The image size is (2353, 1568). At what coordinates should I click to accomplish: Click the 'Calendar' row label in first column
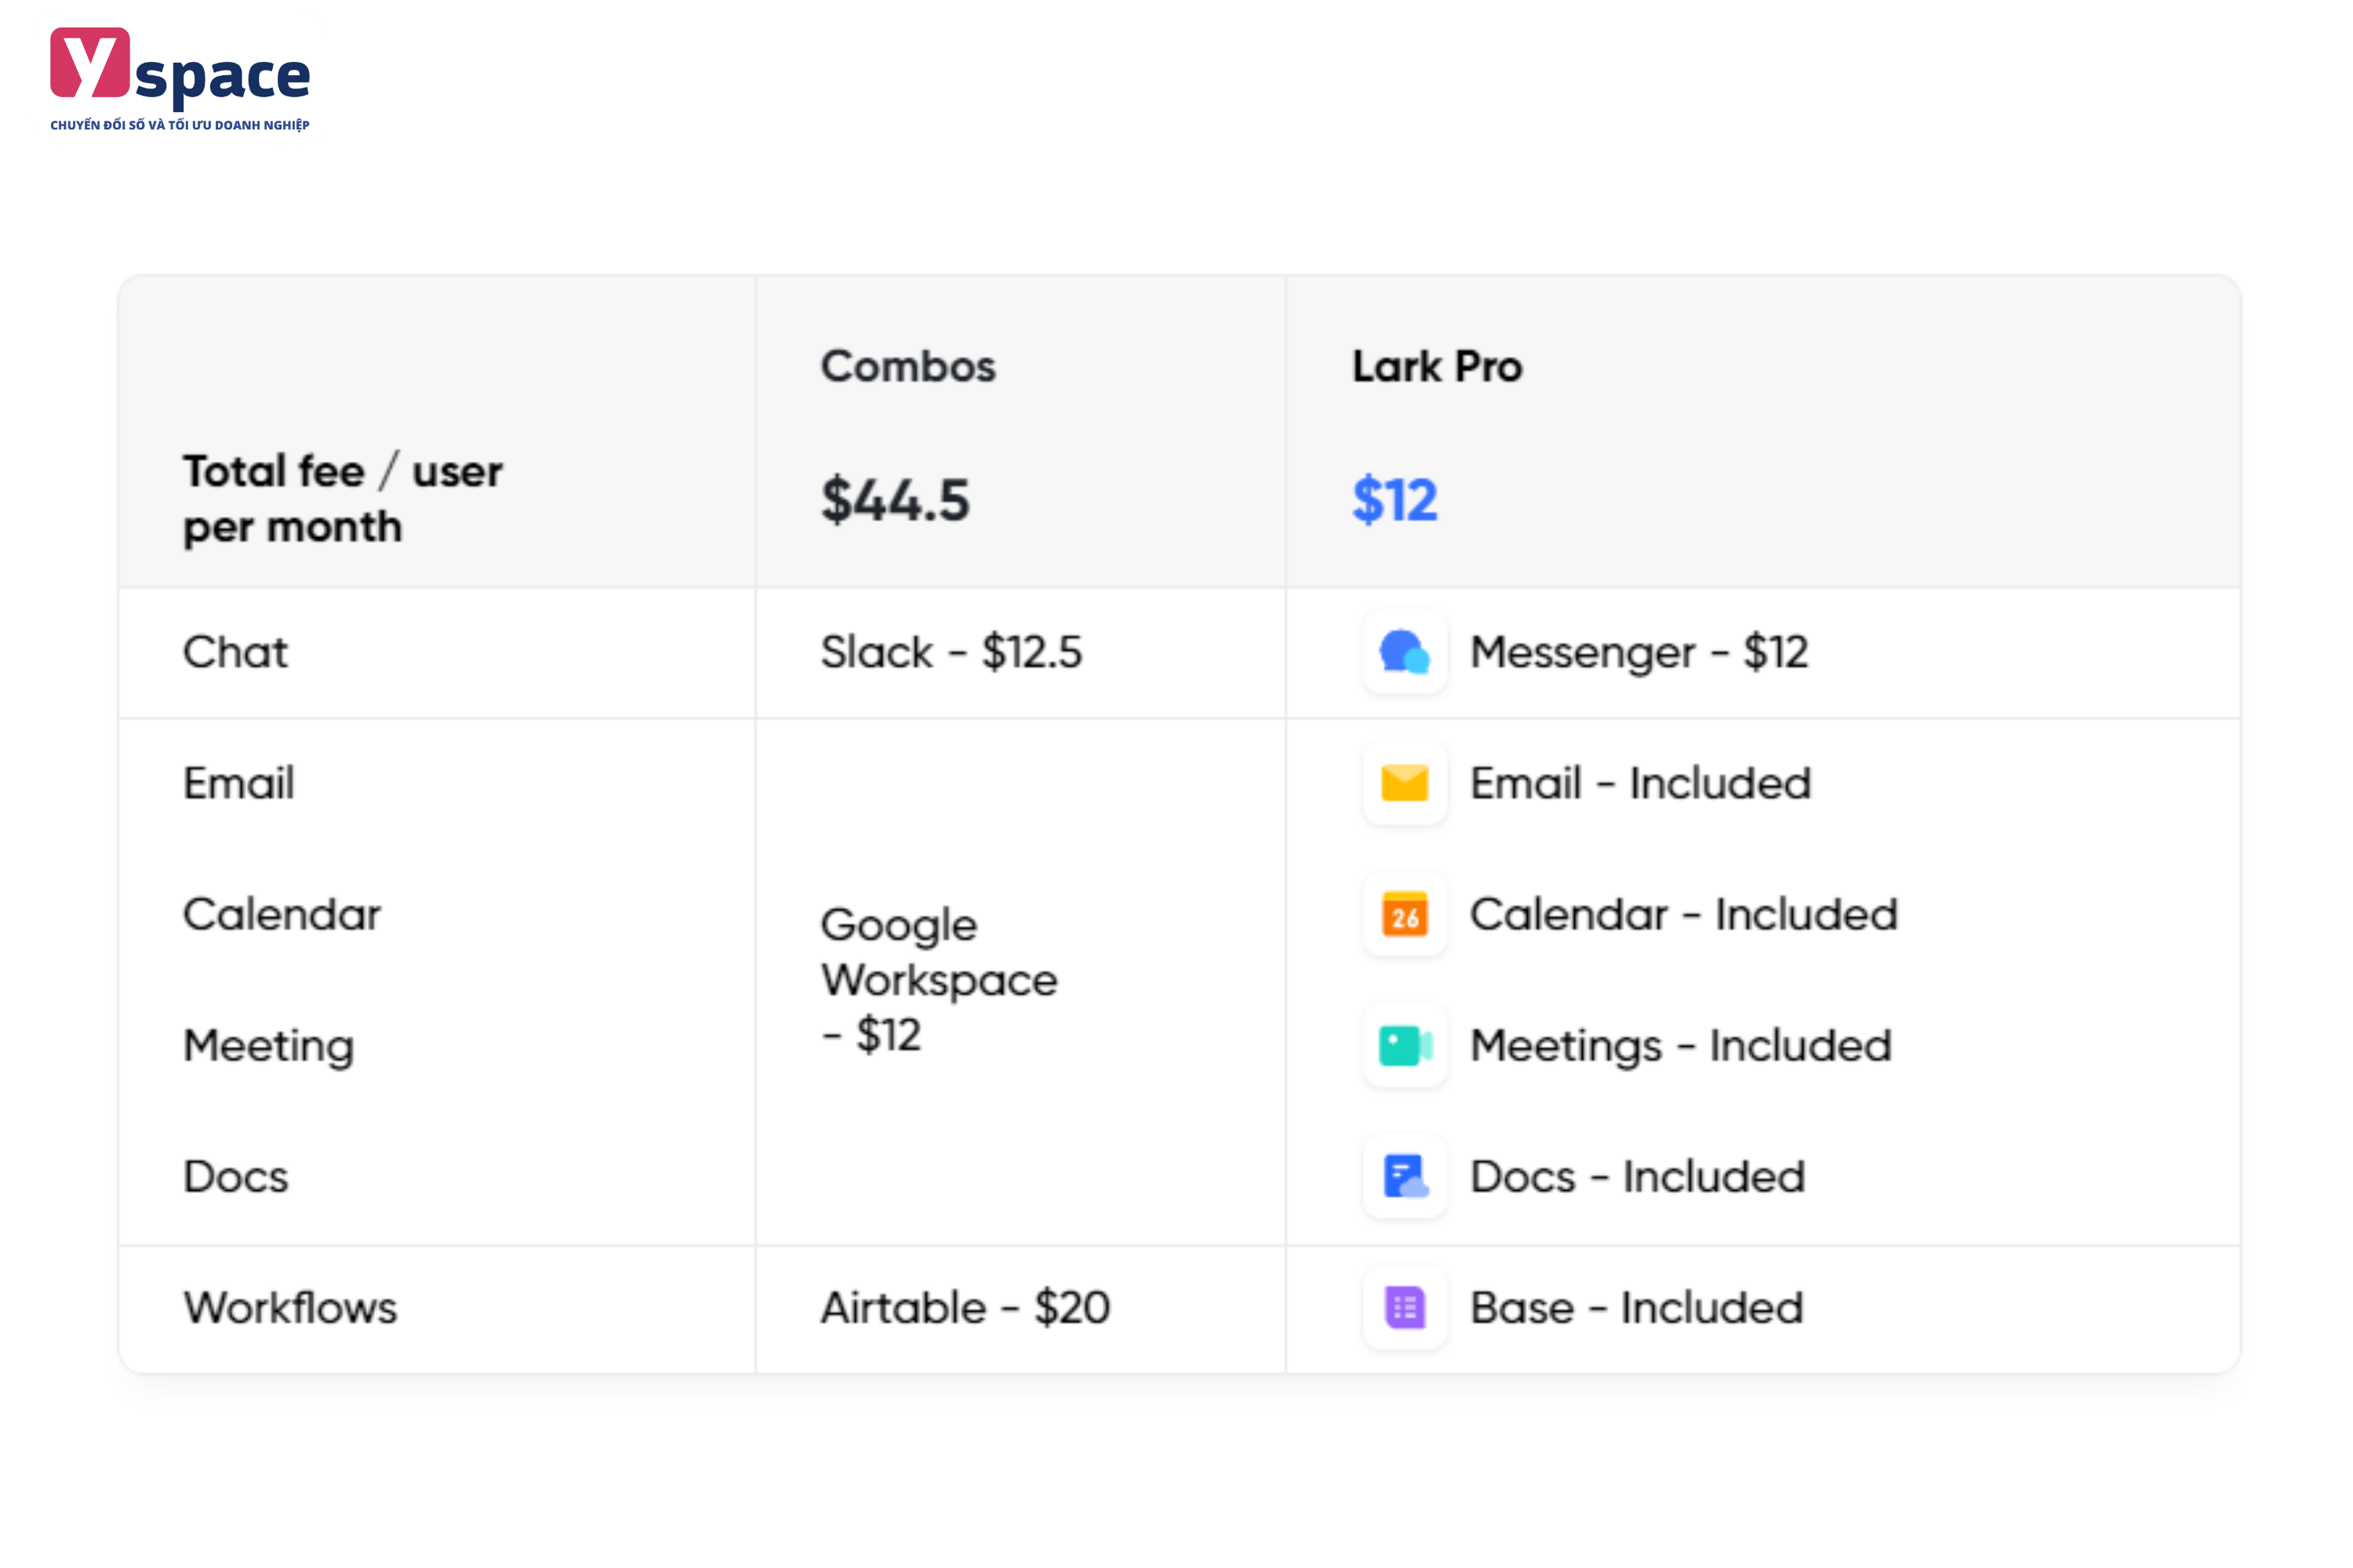(281, 914)
